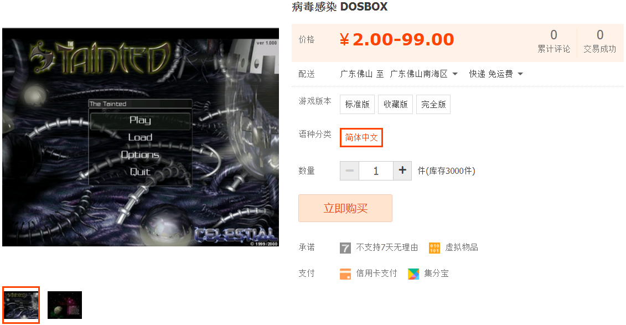Image resolution: width=626 pixels, height=325 pixels.
Task: Select the 收藏版 game version
Action: coord(395,105)
